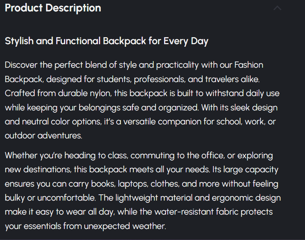Click the Product Description section header

pos(53,8)
